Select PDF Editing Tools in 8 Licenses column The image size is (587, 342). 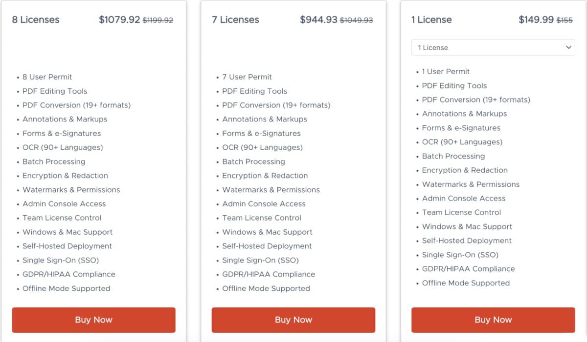click(x=54, y=91)
